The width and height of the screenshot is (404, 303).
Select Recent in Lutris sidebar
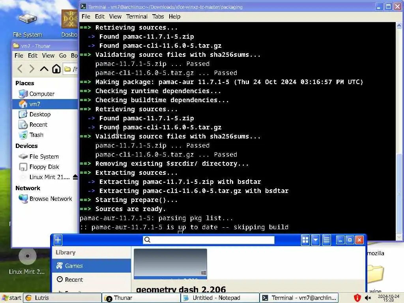coord(92,280)
